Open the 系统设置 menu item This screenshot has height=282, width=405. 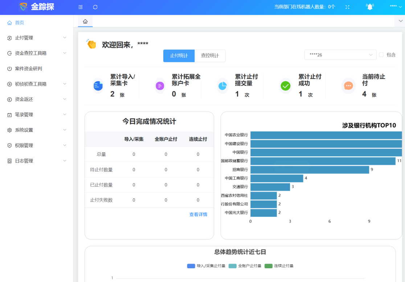(x=37, y=130)
